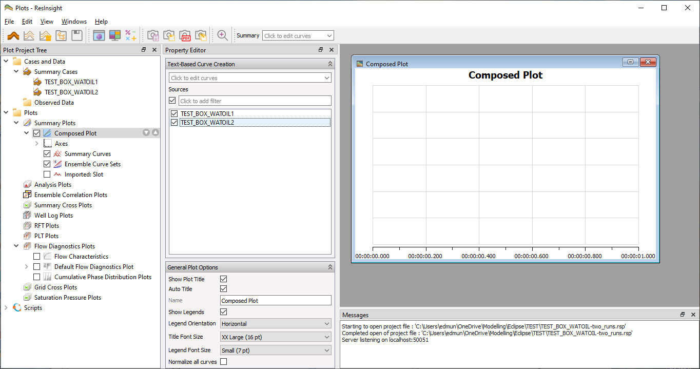Open Property Editor curve creation combo box
Screen dimensions: 700x369
pos(250,78)
